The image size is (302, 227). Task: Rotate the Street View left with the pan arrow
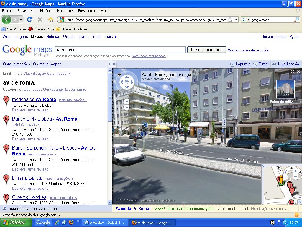point(122,82)
